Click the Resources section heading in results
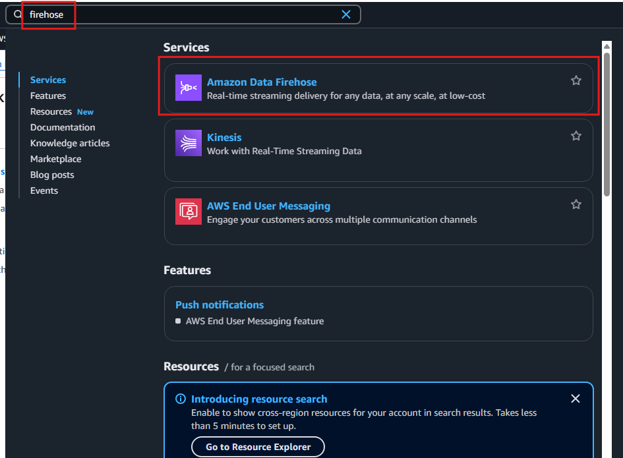 click(x=191, y=366)
